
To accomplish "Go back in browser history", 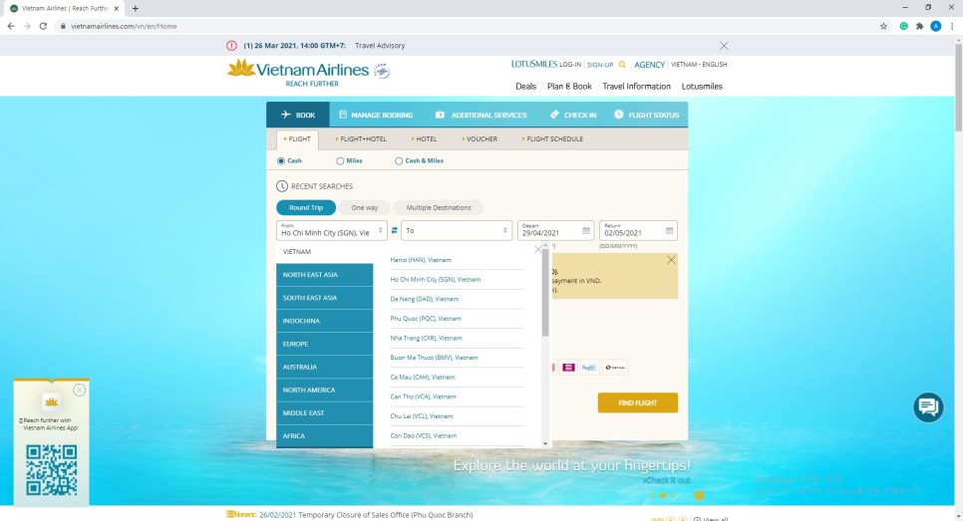I will [10, 26].
